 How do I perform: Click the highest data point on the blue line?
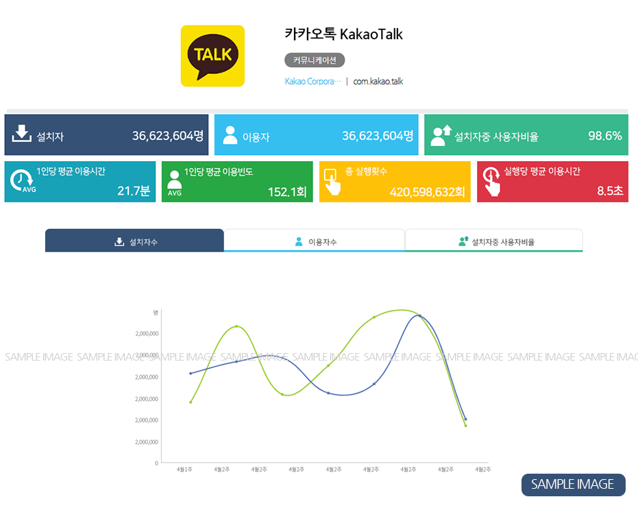pyautogui.click(x=420, y=316)
